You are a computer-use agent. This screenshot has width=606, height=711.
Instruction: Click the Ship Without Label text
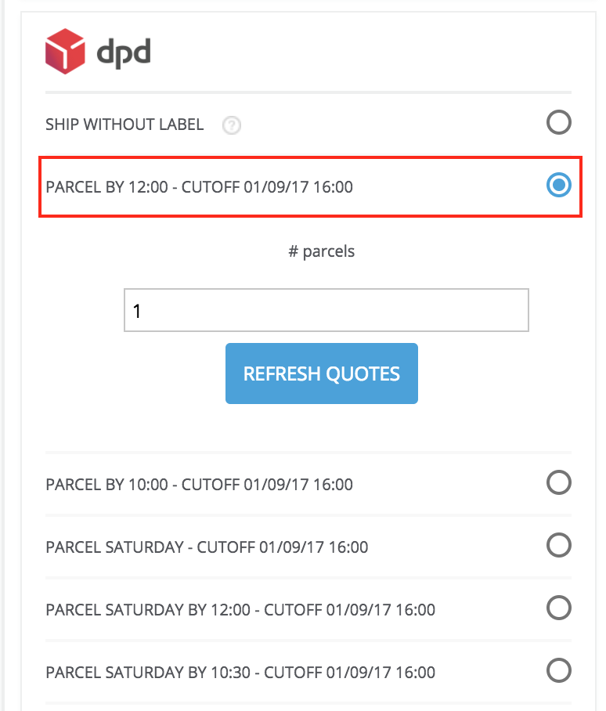(124, 125)
